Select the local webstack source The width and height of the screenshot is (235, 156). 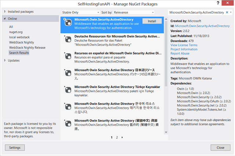pyautogui.click(x=19, y=37)
